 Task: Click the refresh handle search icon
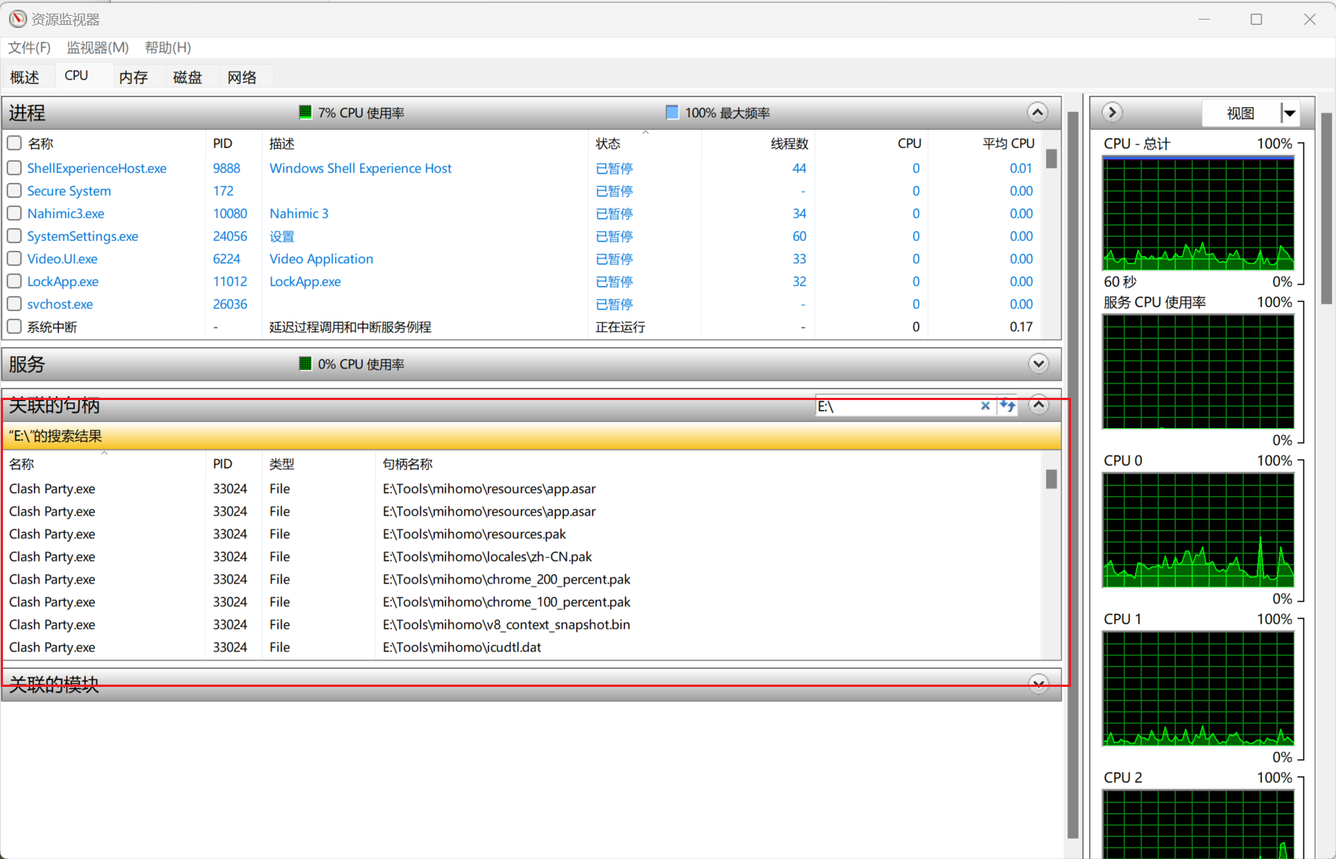[1008, 406]
